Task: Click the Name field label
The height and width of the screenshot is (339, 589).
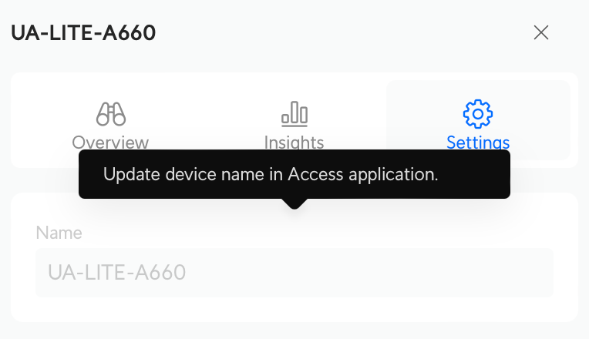Action: pos(59,233)
